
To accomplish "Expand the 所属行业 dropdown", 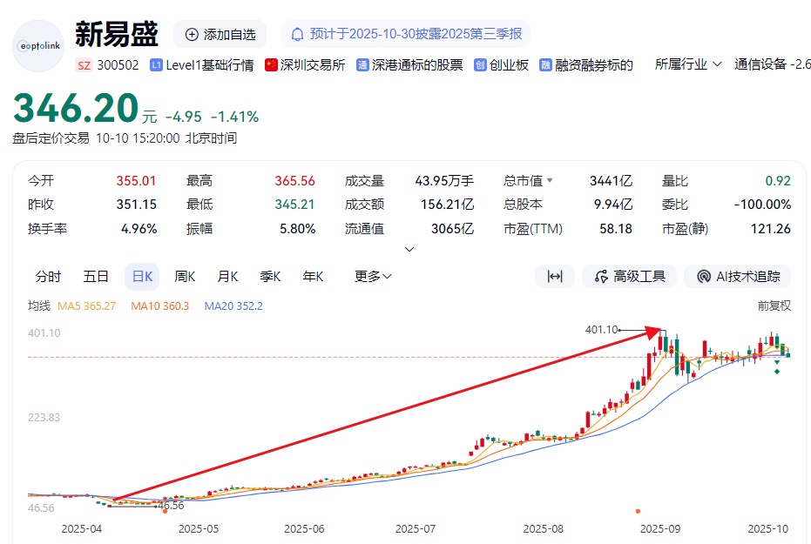I will coord(688,64).
